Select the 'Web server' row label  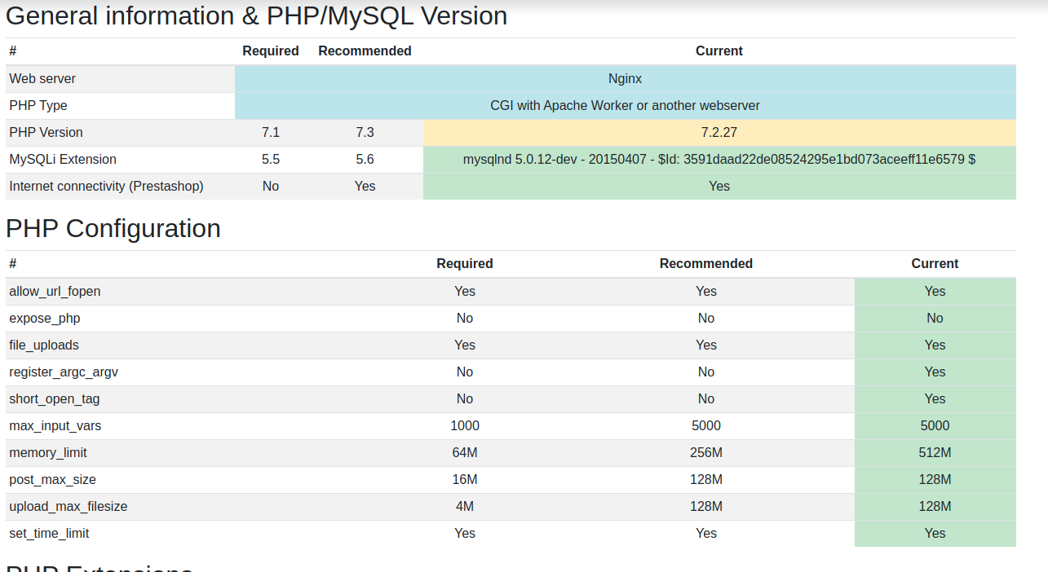pos(42,79)
